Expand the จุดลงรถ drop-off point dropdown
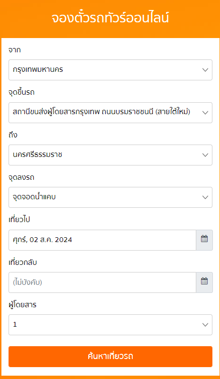This screenshot has width=220, height=379. [x=110, y=197]
